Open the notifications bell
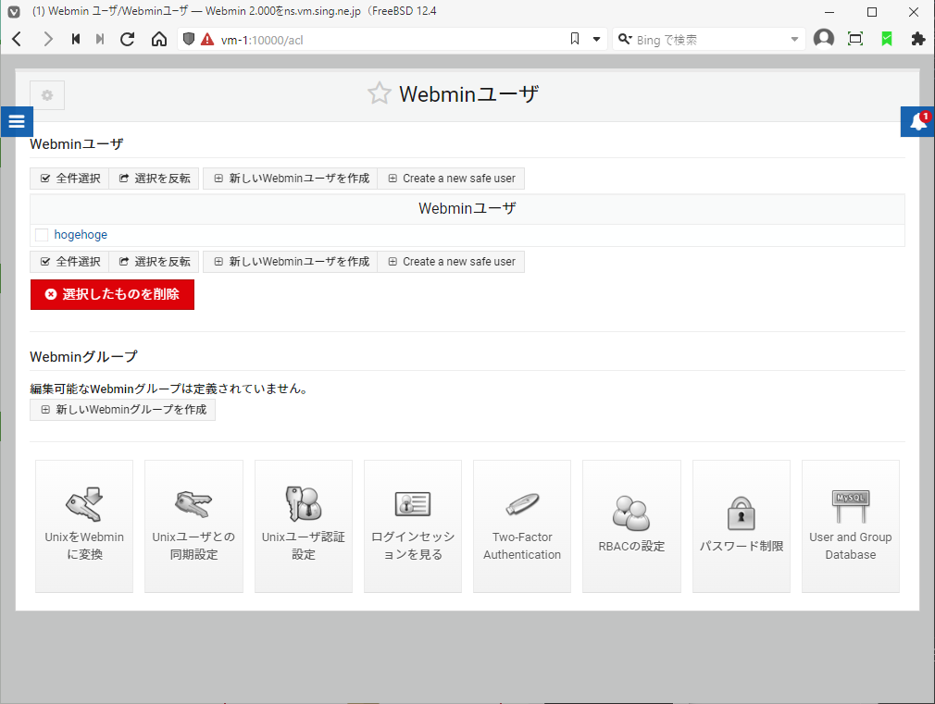Image resolution: width=935 pixels, height=704 pixels. click(917, 121)
